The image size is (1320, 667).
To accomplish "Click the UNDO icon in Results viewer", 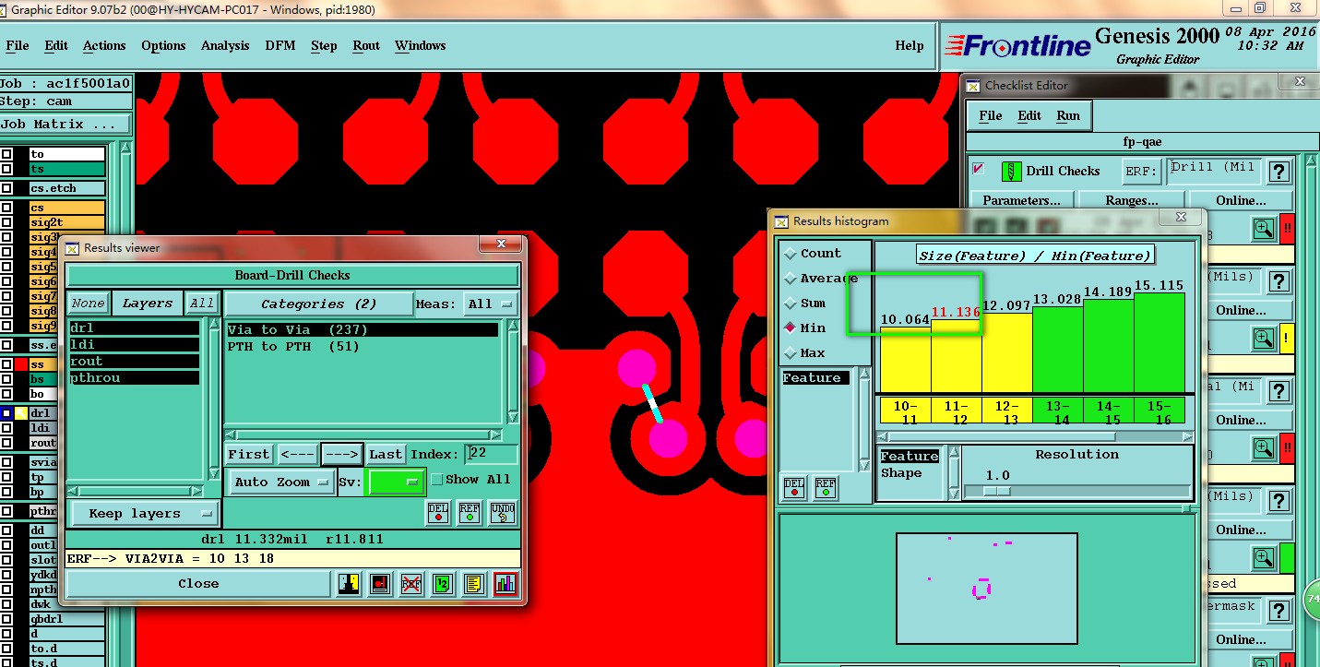I will [x=502, y=512].
